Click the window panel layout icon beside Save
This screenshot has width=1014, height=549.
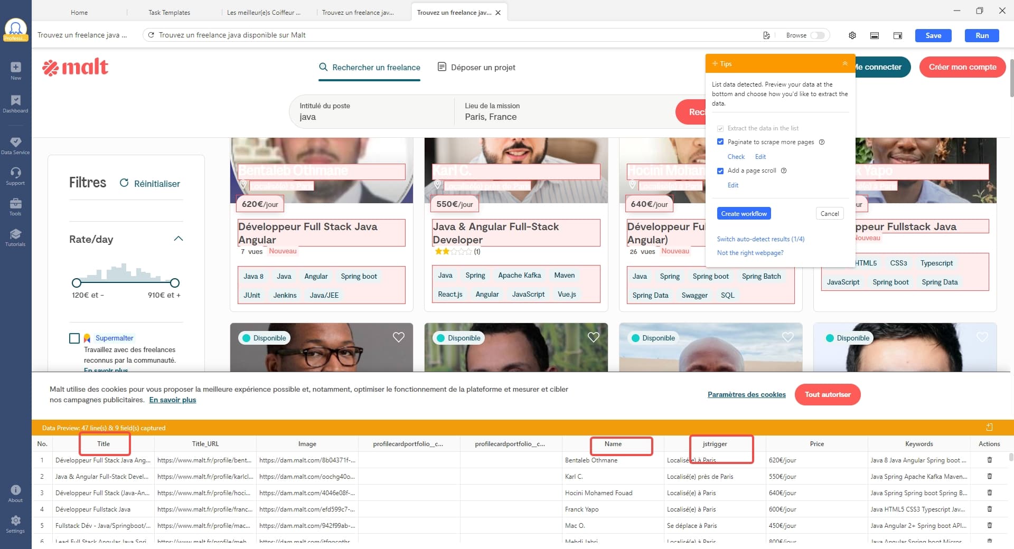pos(898,35)
